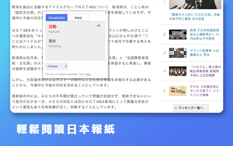Open the SoftBank logo thumbnail
The height and width of the screenshot is (146, 233).
[x=178, y=91]
